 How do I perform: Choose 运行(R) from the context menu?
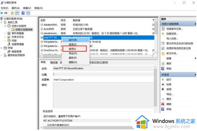(x=76, y=40)
